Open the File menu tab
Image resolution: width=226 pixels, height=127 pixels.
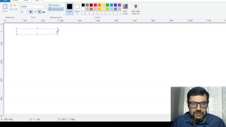[5, 1]
